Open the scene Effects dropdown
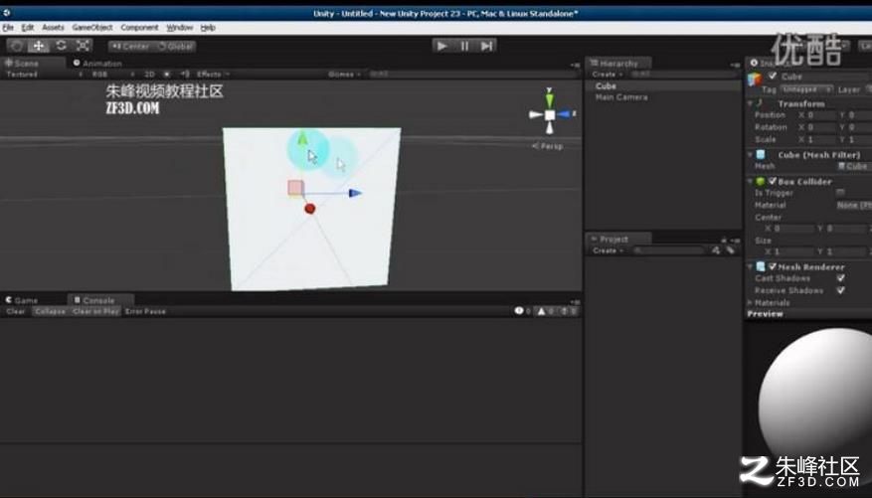The image size is (872, 498). [x=213, y=74]
